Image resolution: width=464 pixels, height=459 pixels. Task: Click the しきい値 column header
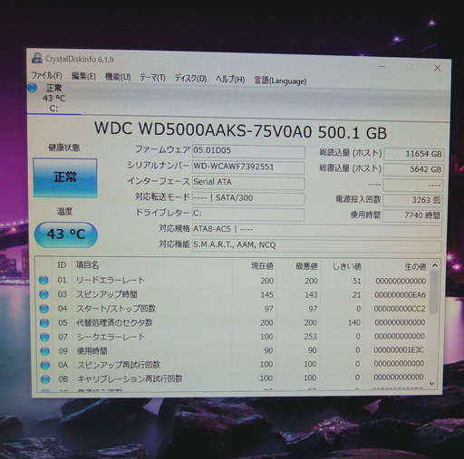click(343, 266)
